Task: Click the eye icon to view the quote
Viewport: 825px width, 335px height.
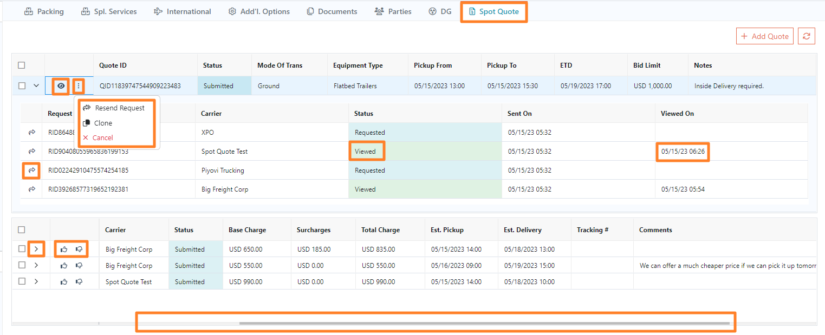Action: pos(61,86)
